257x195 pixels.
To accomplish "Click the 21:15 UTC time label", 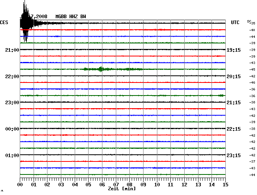I will [x=234, y=103].
